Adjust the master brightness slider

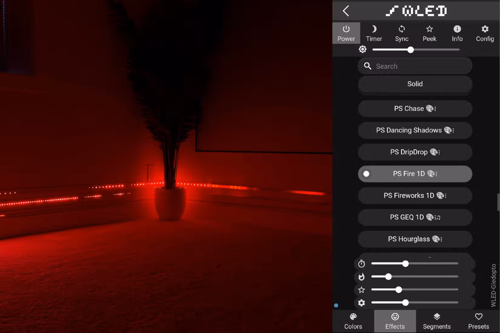[x=416, y=50]
